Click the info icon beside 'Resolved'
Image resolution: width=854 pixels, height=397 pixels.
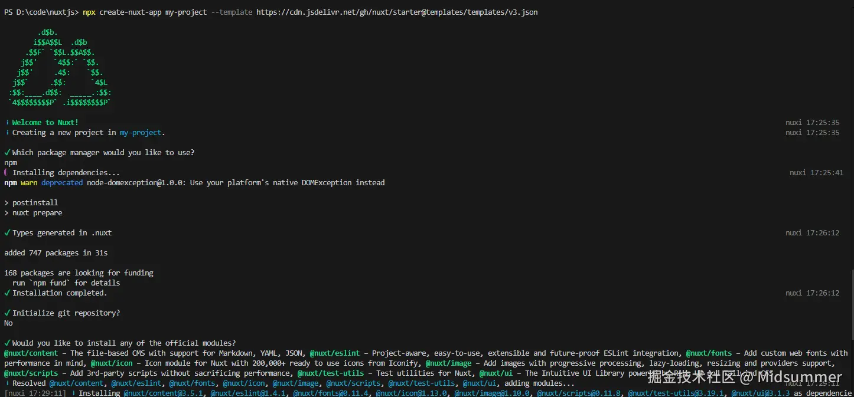tap(6, 383)
